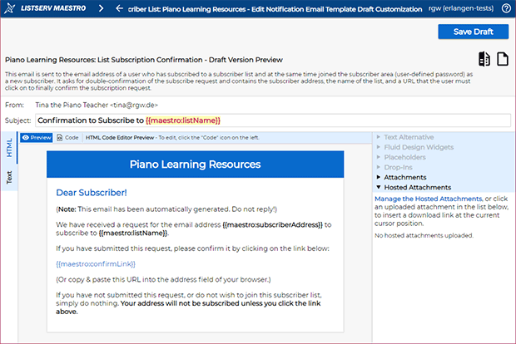Screen dimensions: 516x344
Task: Save the draft with Save Draft button
Action: point(474,32)
